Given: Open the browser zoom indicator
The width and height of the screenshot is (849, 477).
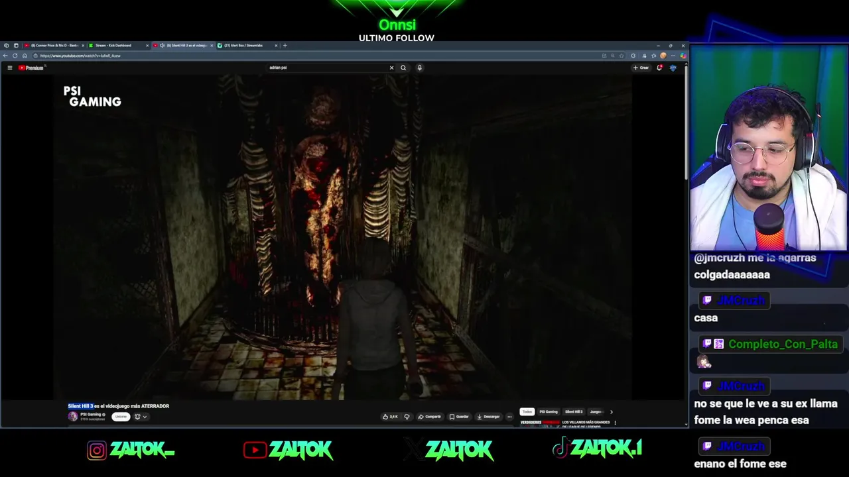Looking at the screenshot, I should pyautogui.click(x=613, y=56).
